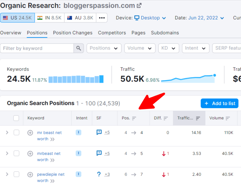Click the Add to list button

[x=219, y=103]
